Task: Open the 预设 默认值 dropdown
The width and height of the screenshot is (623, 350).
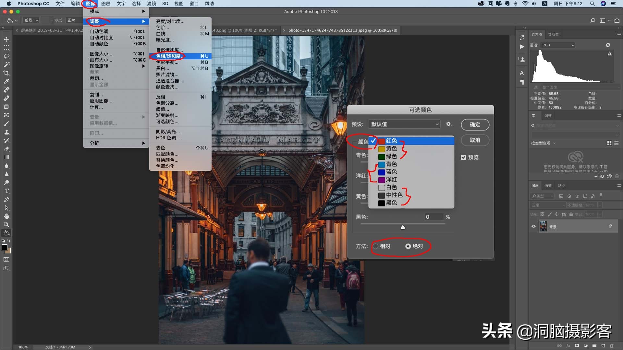Action: click(404, 124)
